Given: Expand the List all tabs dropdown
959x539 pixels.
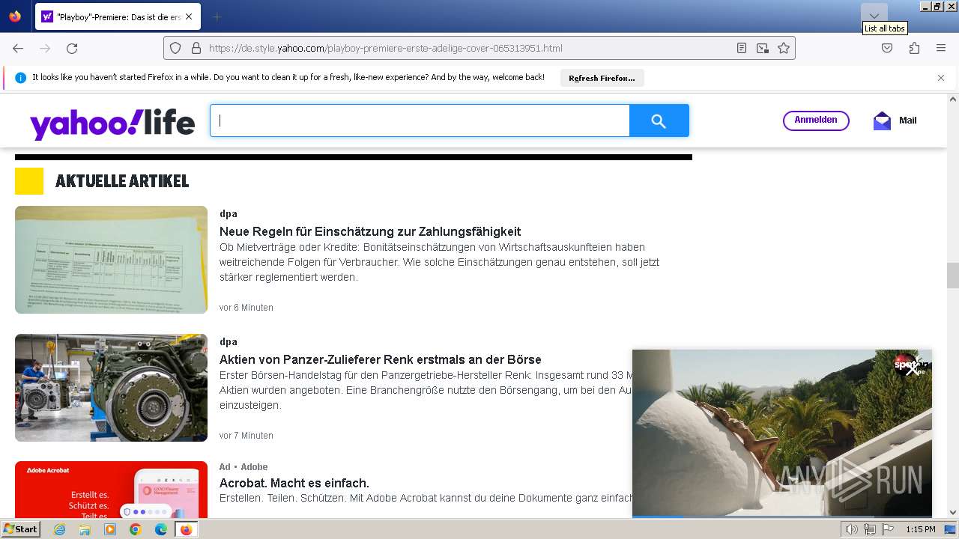Looking at the screenshot, I should coord(874,15).
